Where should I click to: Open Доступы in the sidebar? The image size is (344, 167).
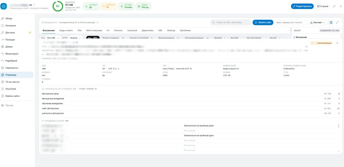tap(17, 33)
